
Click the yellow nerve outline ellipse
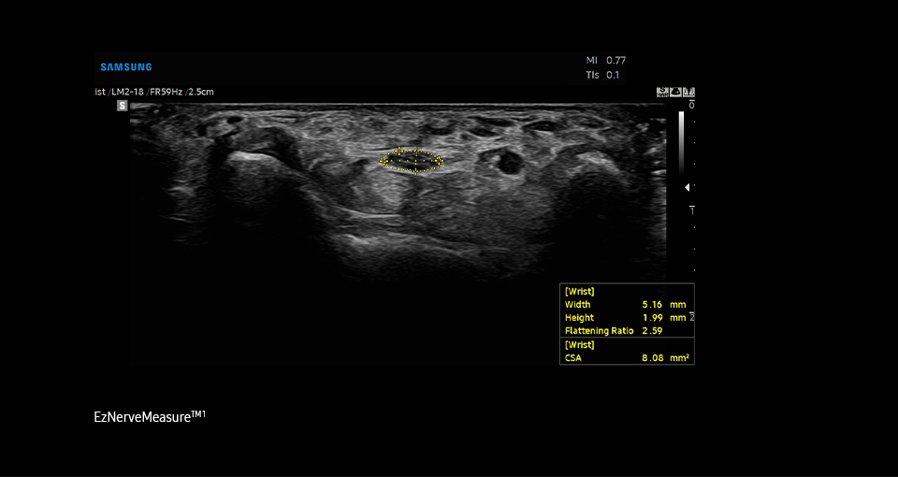click(413, 151)
